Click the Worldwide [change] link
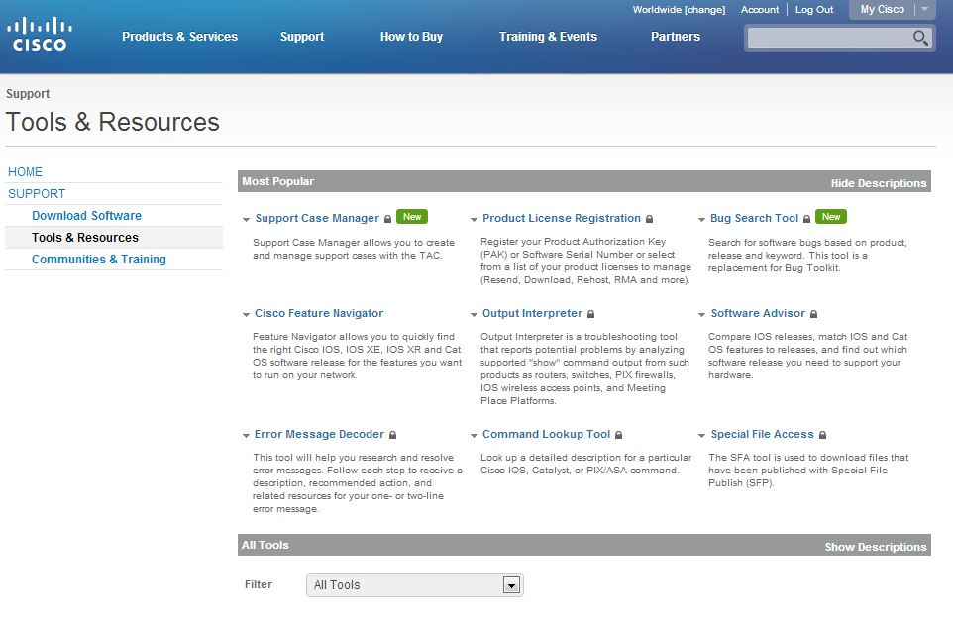953x628 pixels. coord(679,10)
